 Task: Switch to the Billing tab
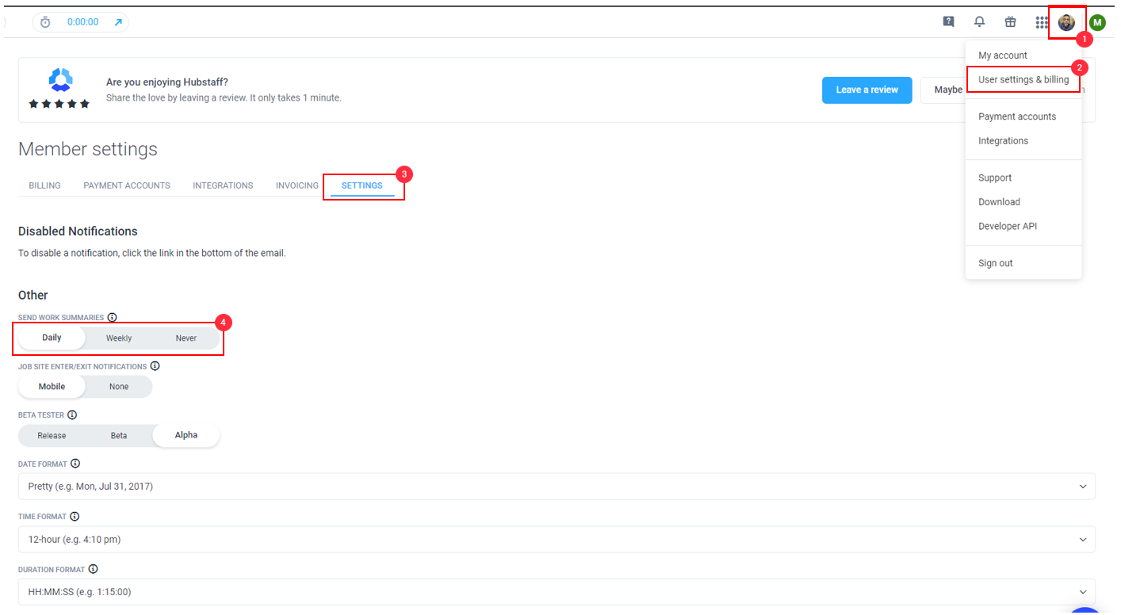[x=44, y=185]
